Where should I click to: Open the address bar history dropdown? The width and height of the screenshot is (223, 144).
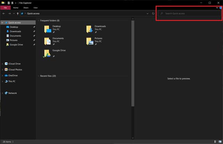[x=147, y=14]
